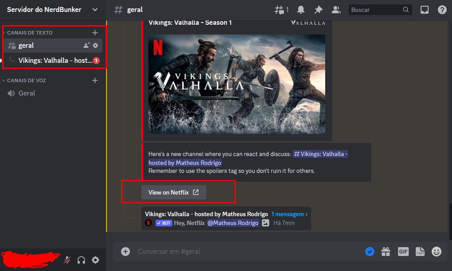Toggle channel notification settings via the bell
Viewport: 452px width, 271px height.
pos(300,9)
